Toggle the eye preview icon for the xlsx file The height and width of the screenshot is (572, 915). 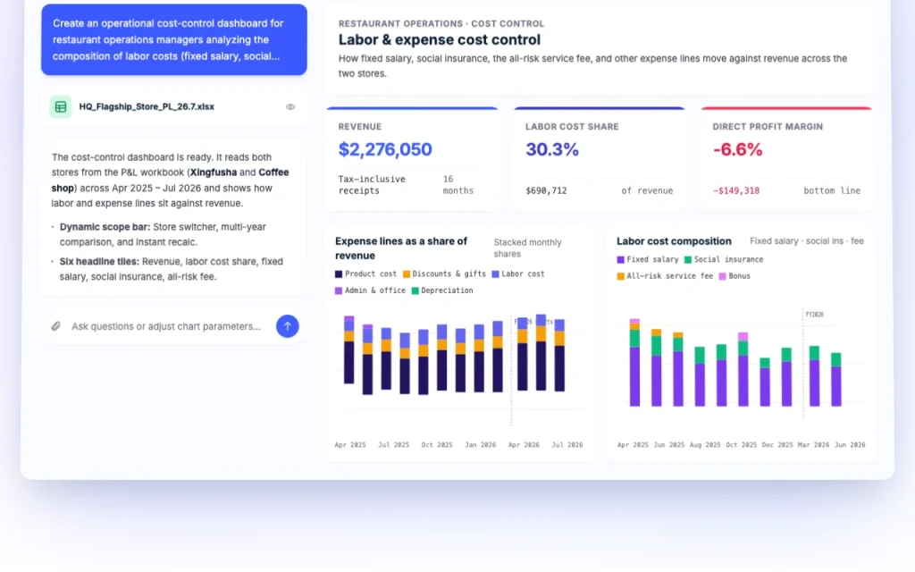pos(290,107)
